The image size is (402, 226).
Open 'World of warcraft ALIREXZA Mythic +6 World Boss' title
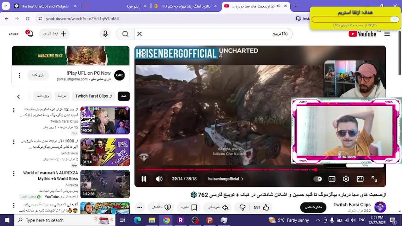tap(51, 176)
